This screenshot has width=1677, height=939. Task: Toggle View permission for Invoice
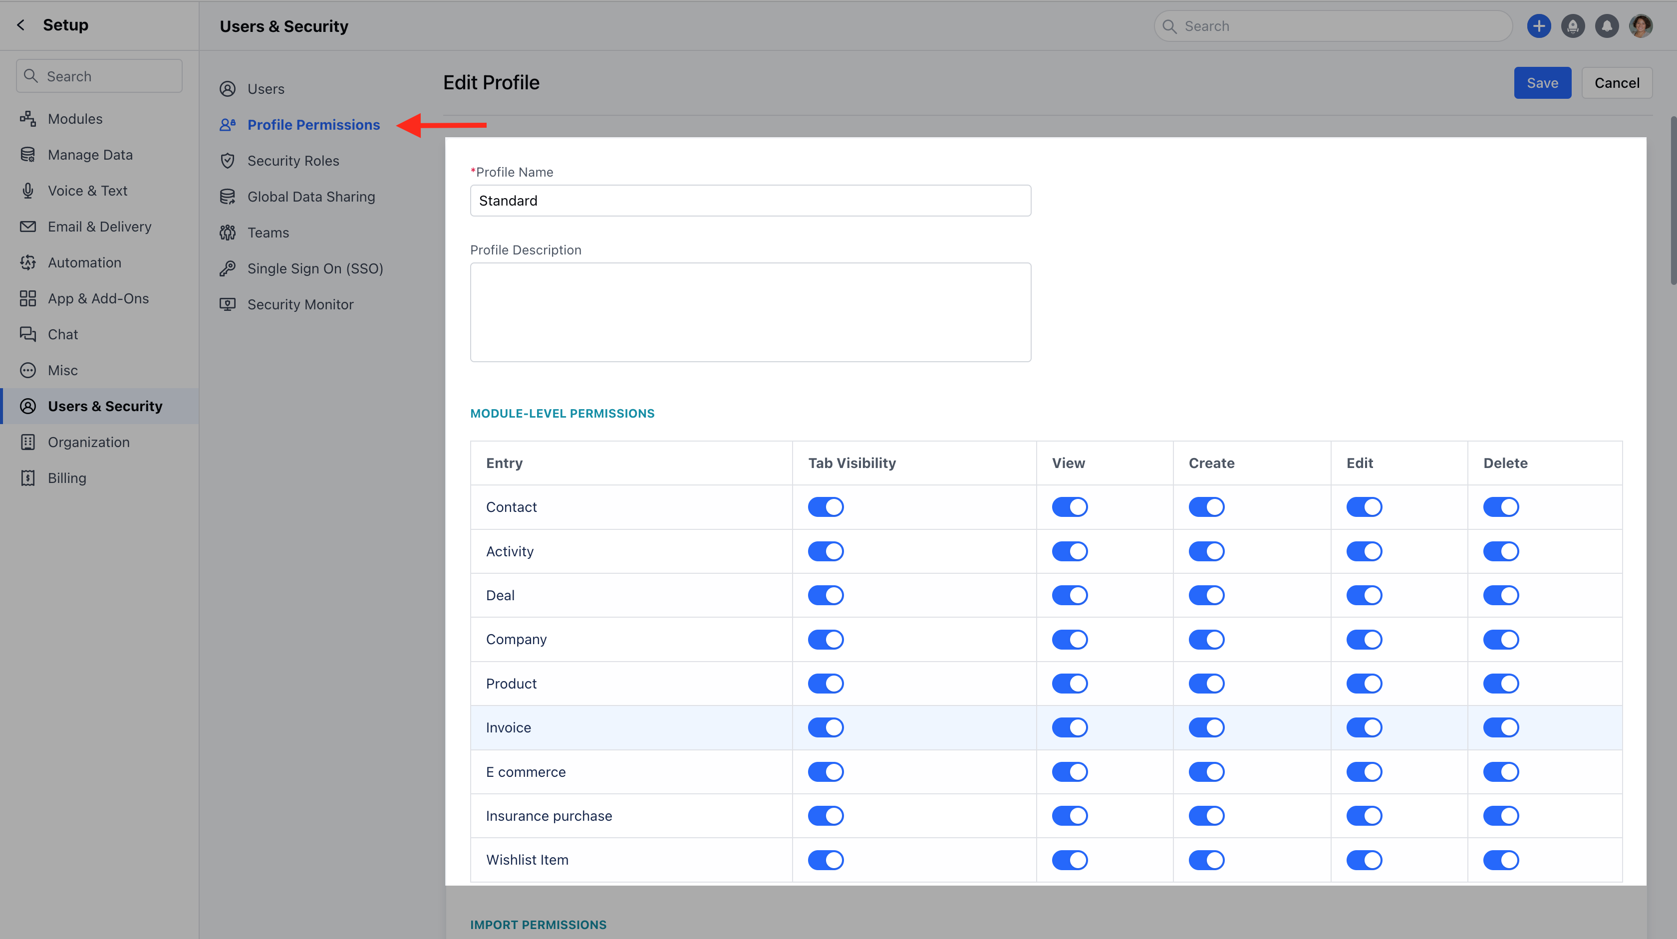1070,727
